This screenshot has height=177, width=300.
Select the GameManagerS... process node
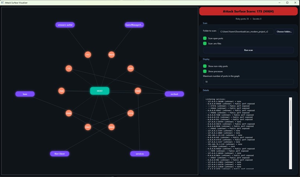point(134,25)
